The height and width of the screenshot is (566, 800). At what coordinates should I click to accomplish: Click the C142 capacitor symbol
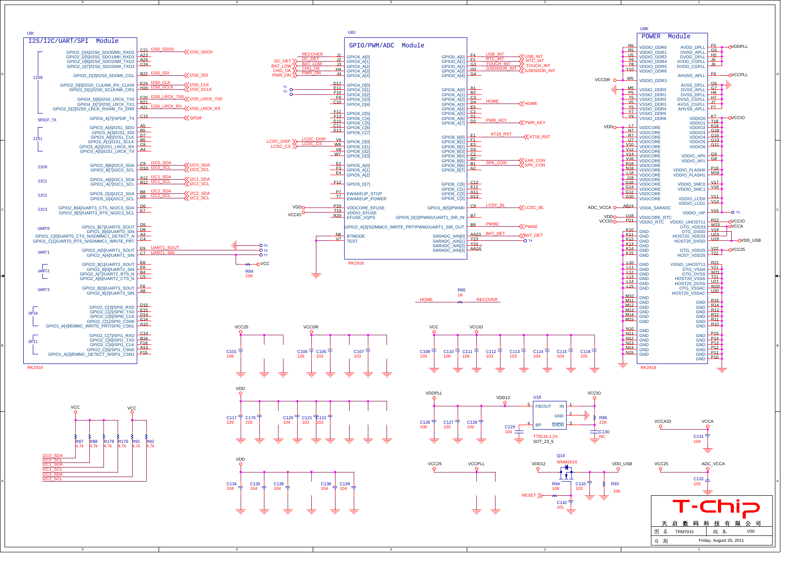[571, 502]
